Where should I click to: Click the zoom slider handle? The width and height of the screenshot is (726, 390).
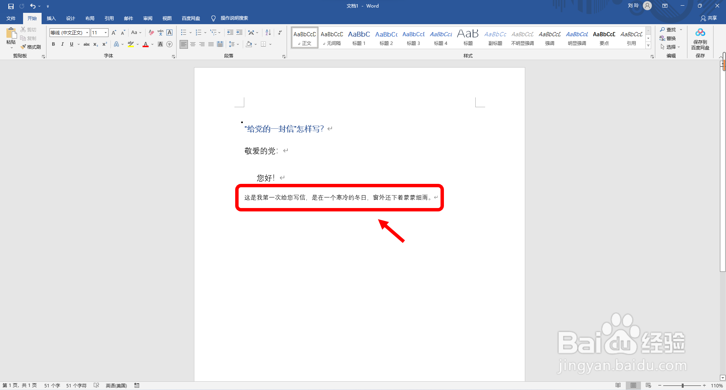click(x=683, y=385)
